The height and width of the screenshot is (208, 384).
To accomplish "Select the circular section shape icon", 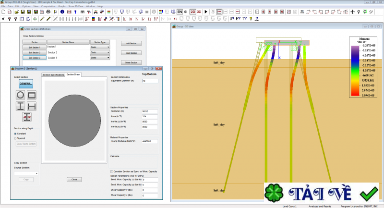I will click(x=21, y=95).
